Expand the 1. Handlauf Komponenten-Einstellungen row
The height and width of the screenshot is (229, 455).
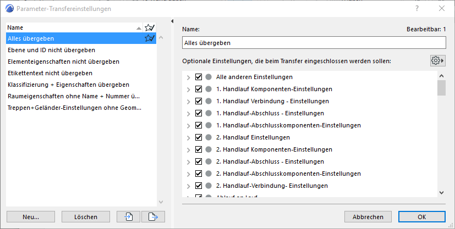[x=189, y=89]
